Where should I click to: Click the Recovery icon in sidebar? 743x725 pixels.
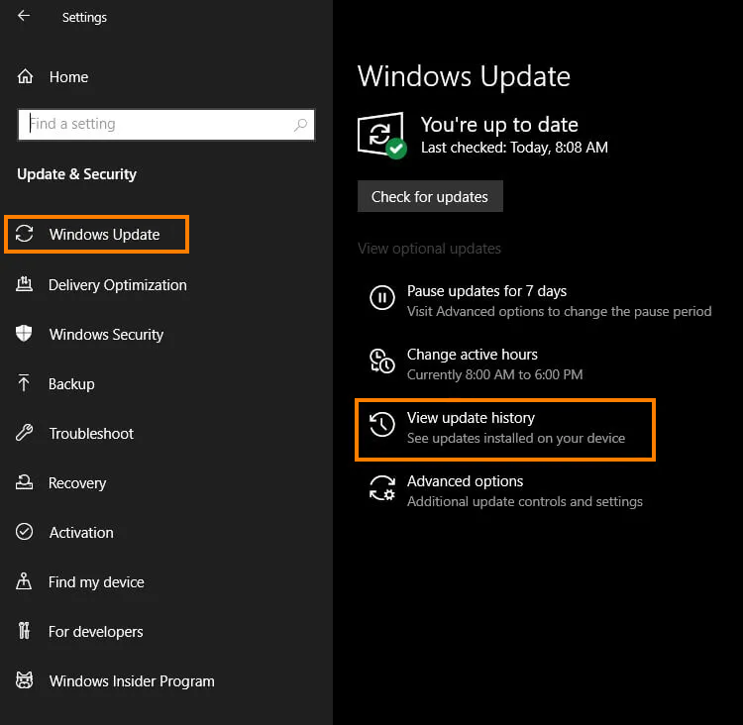24,482
